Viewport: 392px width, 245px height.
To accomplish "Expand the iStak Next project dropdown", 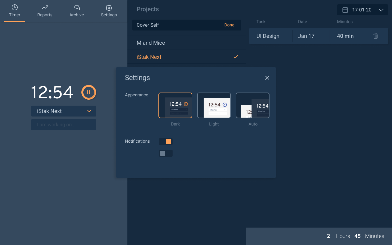I will (x=64, y=111).
